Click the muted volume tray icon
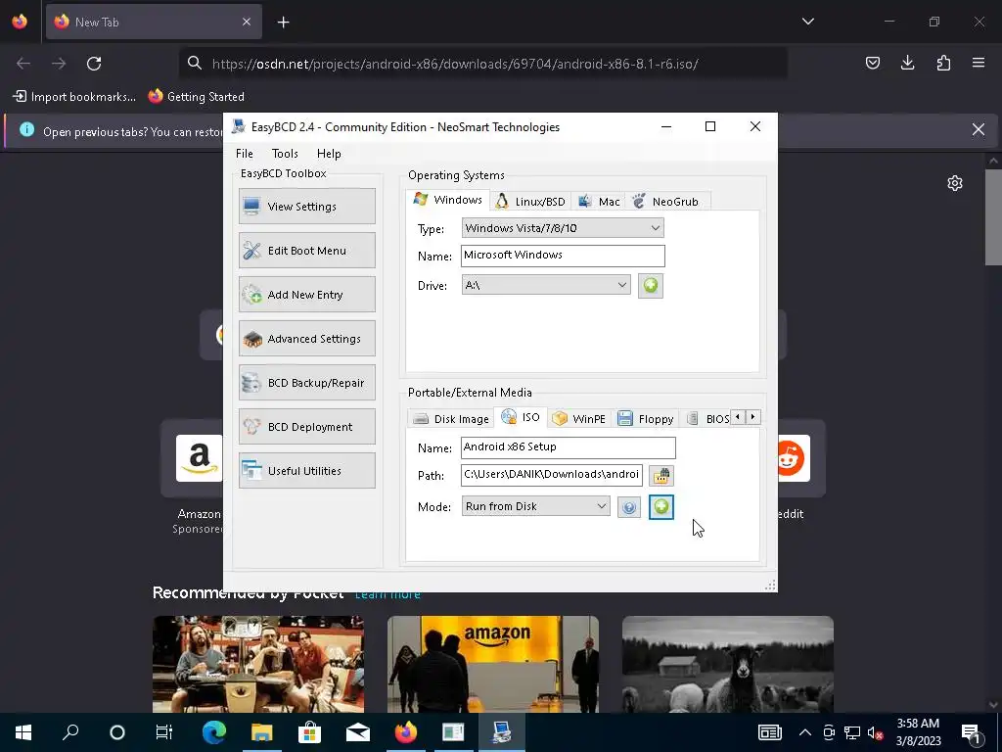 [x=875, y=732]
